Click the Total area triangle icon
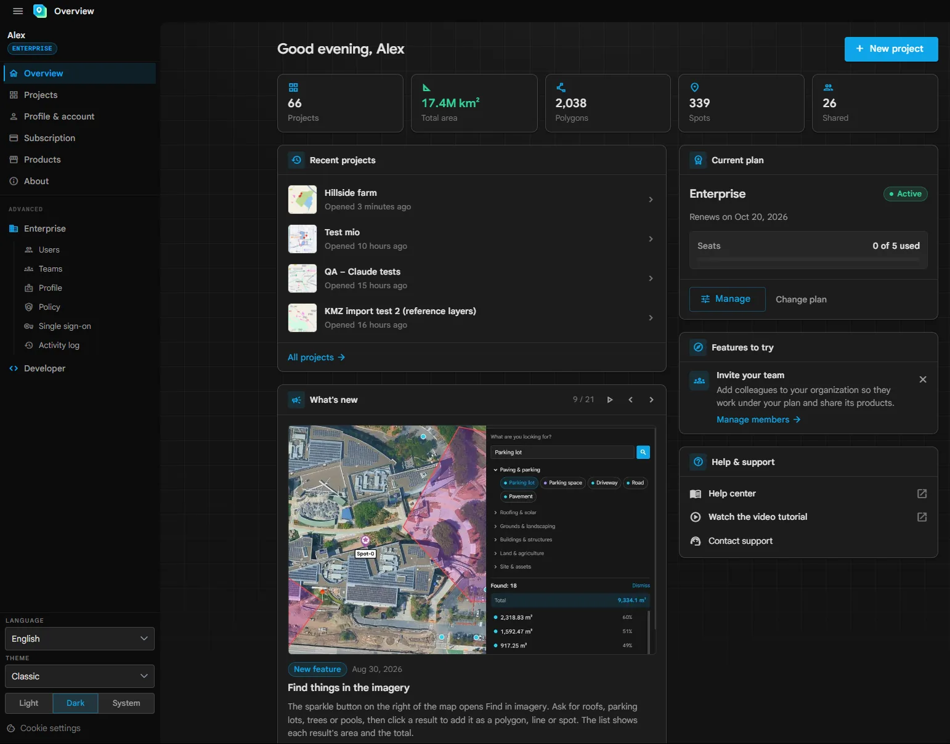The width and height of the screenshot is (950, 744). [426, 87]
